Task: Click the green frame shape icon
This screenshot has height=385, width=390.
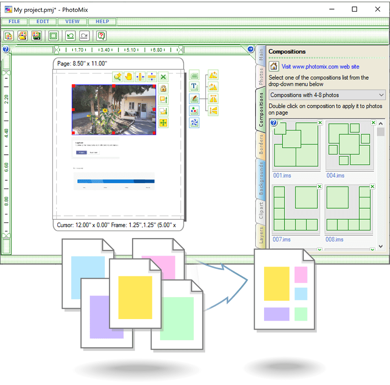Action: [x=194, y=75]
